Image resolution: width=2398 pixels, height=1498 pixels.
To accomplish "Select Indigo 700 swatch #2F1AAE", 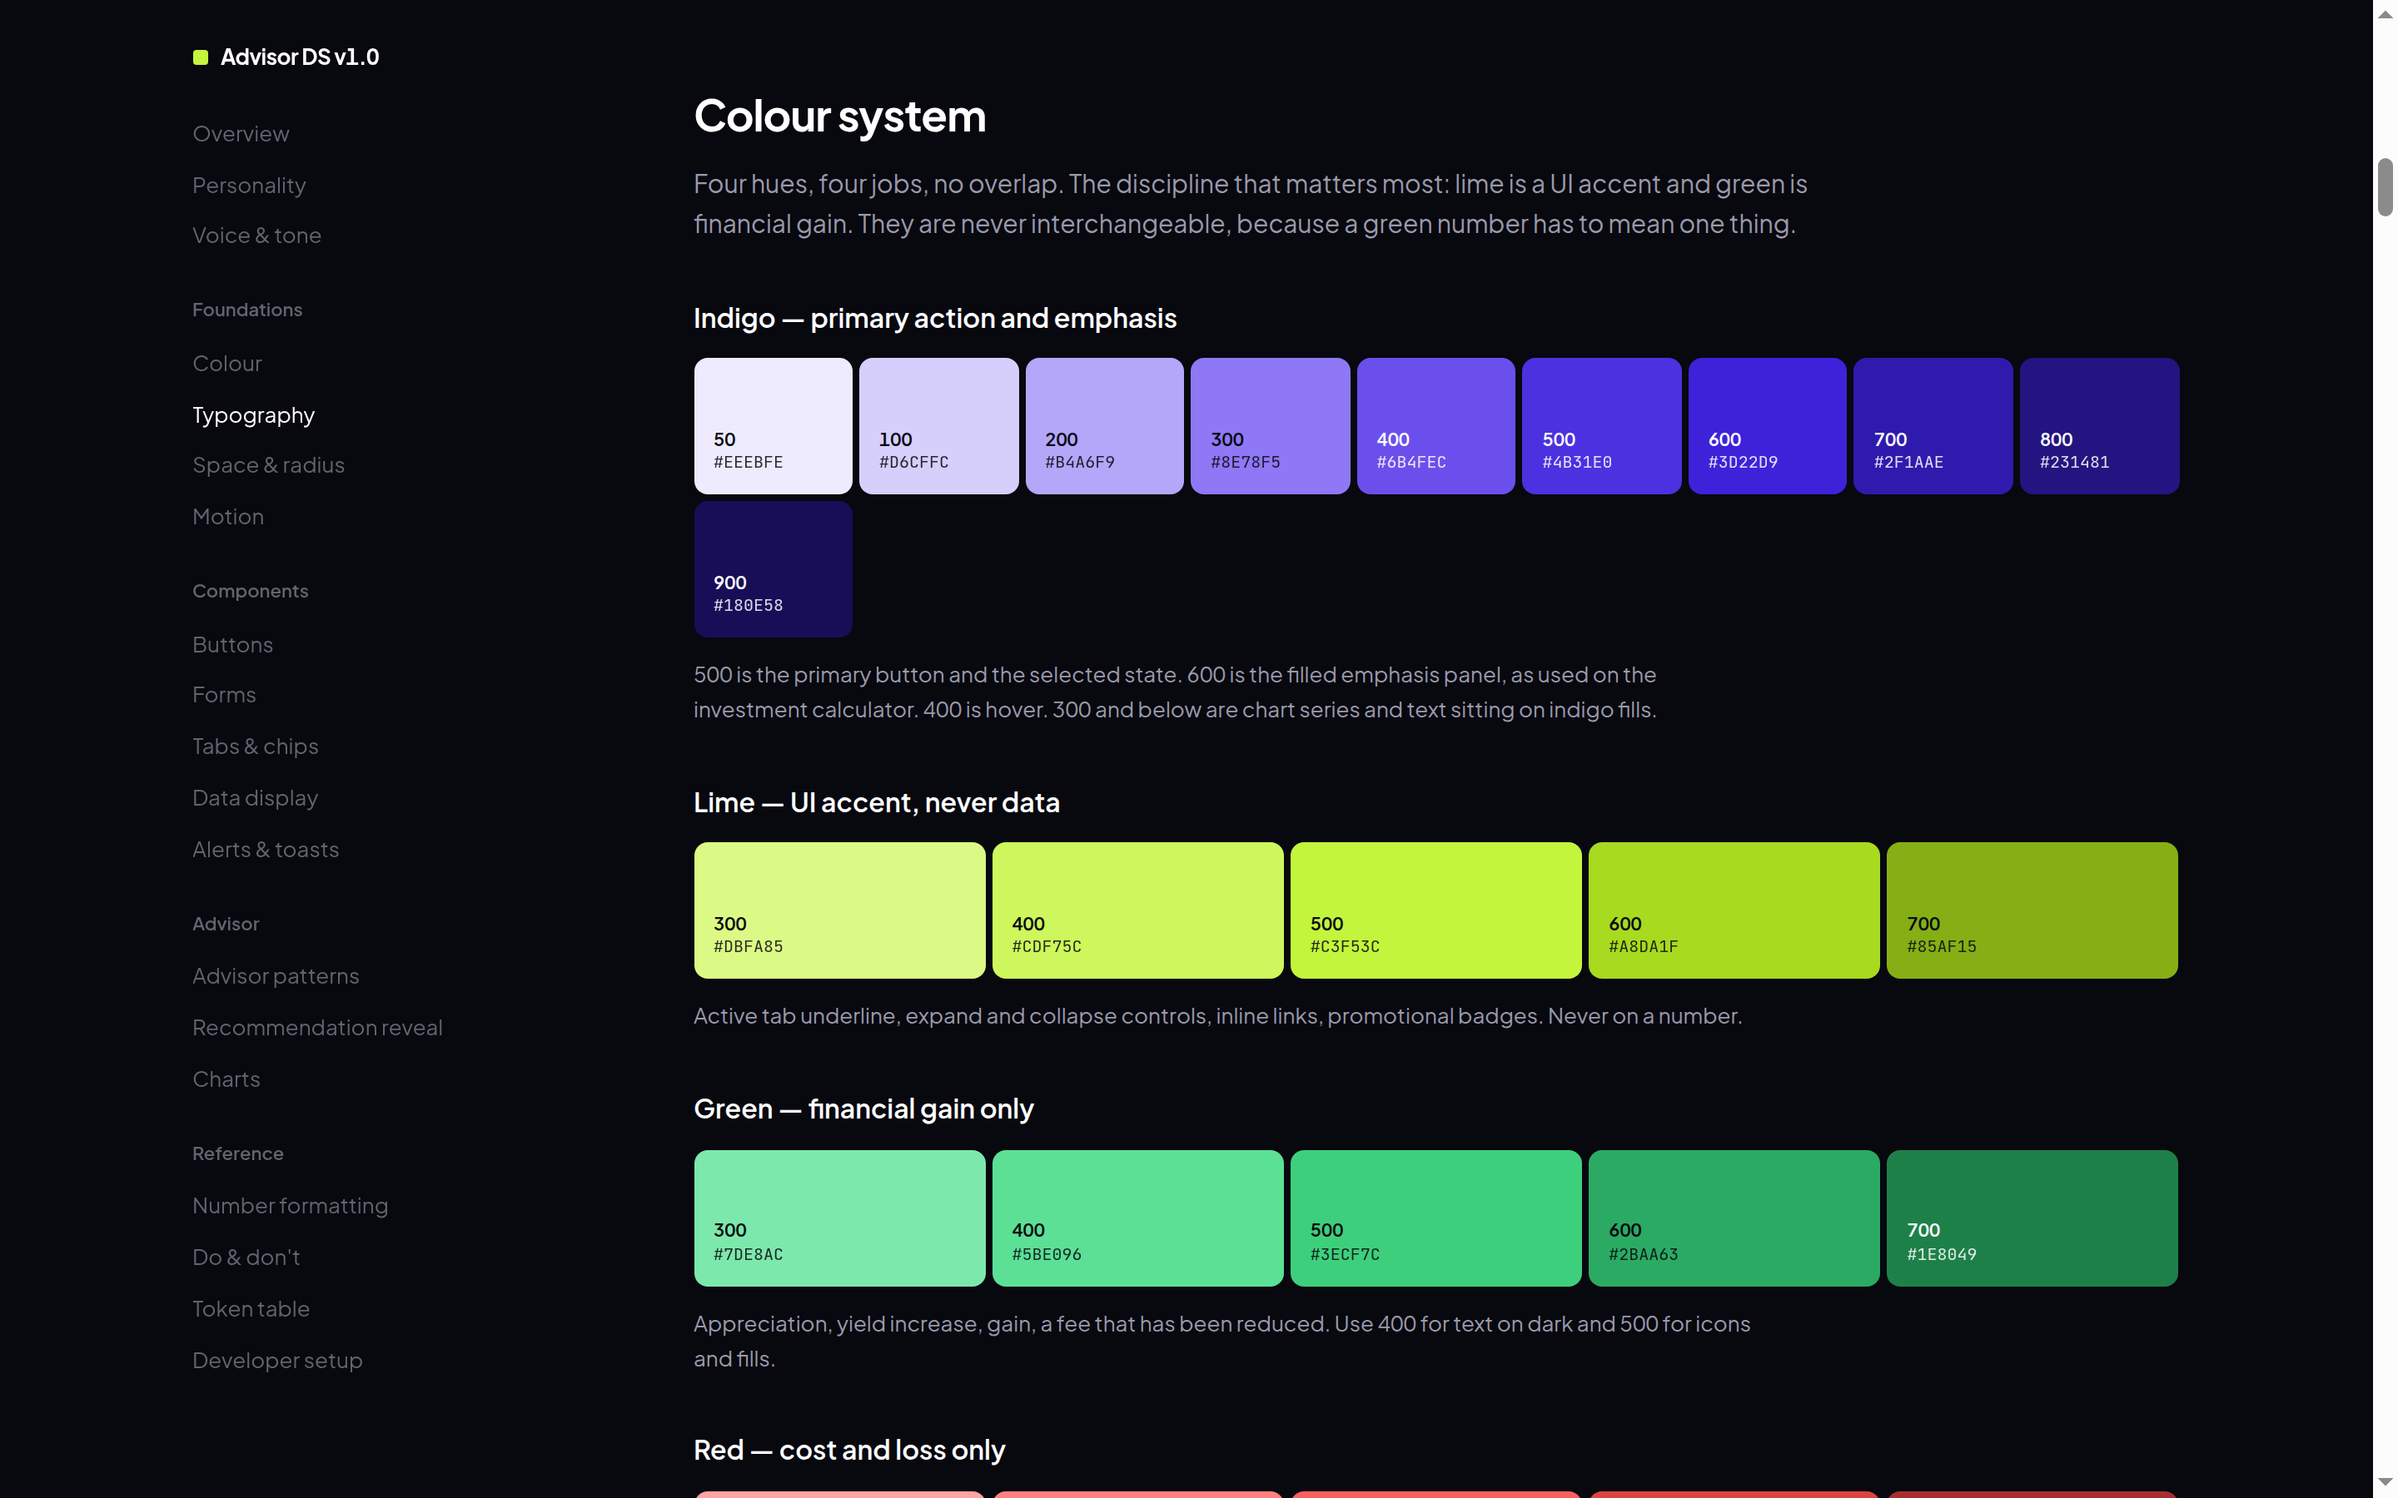I will pyautogui.click(x=1933, y=426).
